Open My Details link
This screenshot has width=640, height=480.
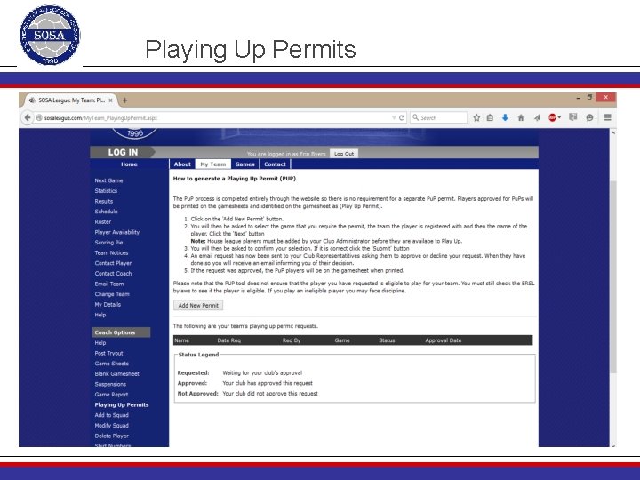point(108,305)
